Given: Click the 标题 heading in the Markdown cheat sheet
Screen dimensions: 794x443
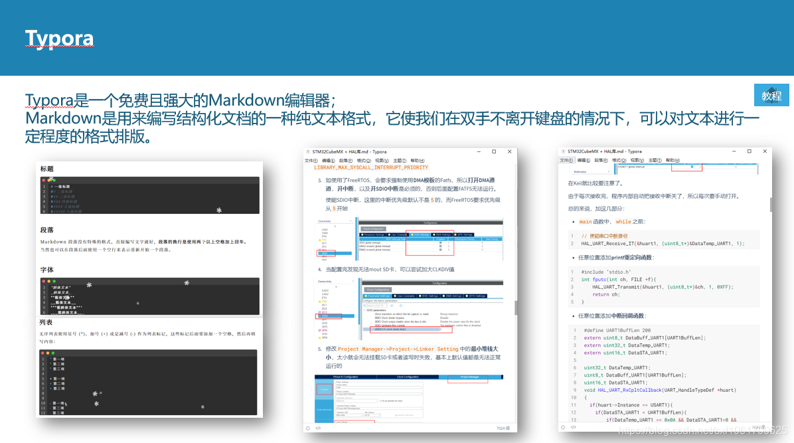Looking at the screenshot, I should point(46,169).
